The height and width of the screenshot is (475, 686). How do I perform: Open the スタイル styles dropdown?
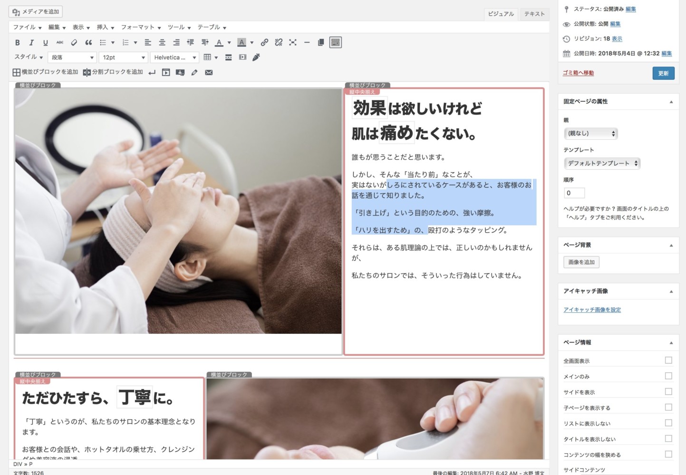[29, 57]
